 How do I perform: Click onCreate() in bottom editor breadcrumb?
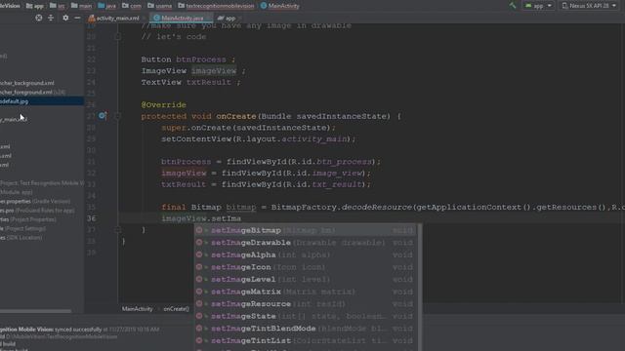click(176, 309)
